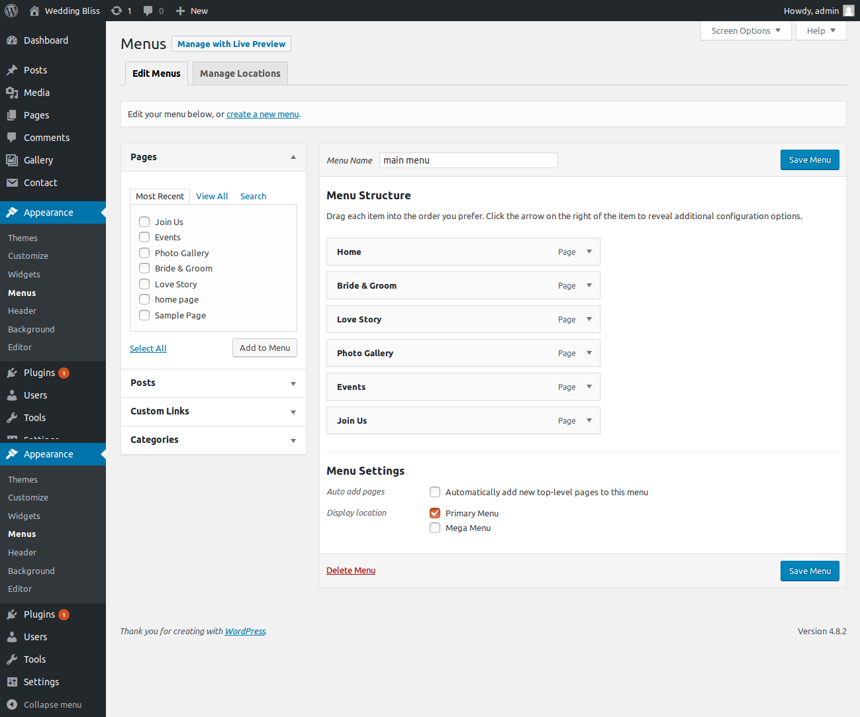Click the Dashboard gauge icon in sidebar
Image resolution: width=860 pixels, height=717 pixels.
click(12, 40)
